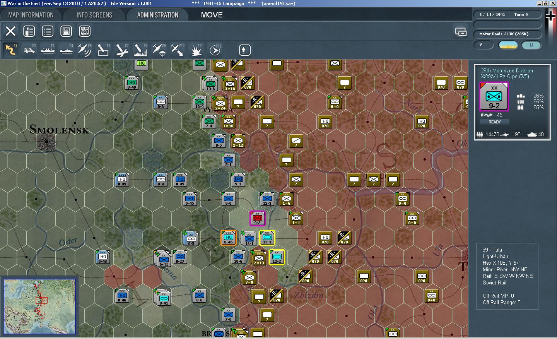Click the 39 - Tula hex info text

[492, 250]
